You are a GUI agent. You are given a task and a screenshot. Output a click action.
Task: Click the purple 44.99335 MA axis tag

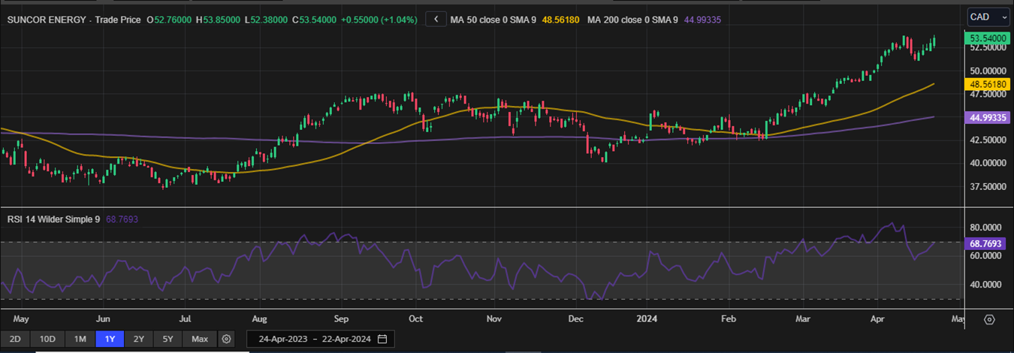click(x=988, y=117)
